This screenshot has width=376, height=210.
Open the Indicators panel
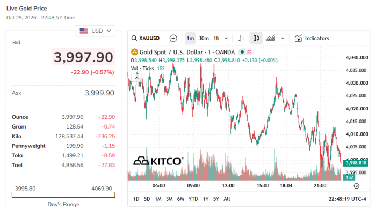pyautogui.click(x=312, y=38)
